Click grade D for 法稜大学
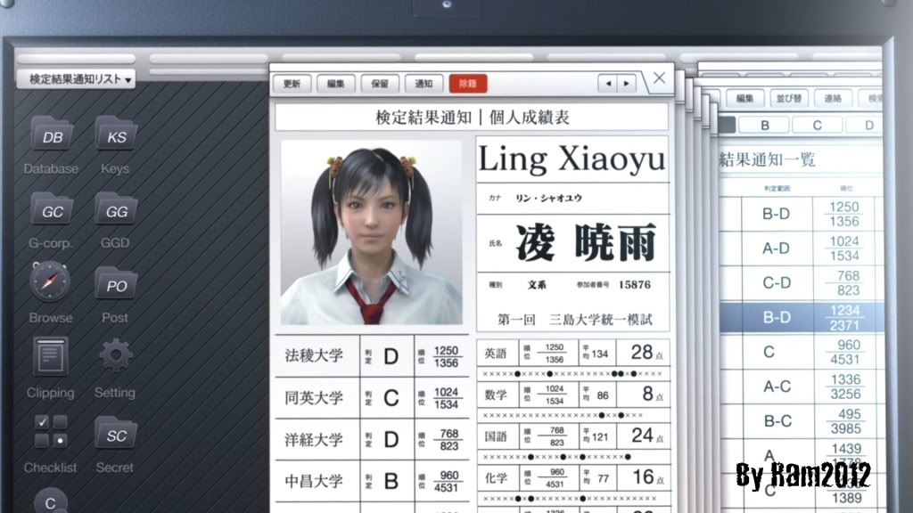913x513 pixels. click(391, 356)
